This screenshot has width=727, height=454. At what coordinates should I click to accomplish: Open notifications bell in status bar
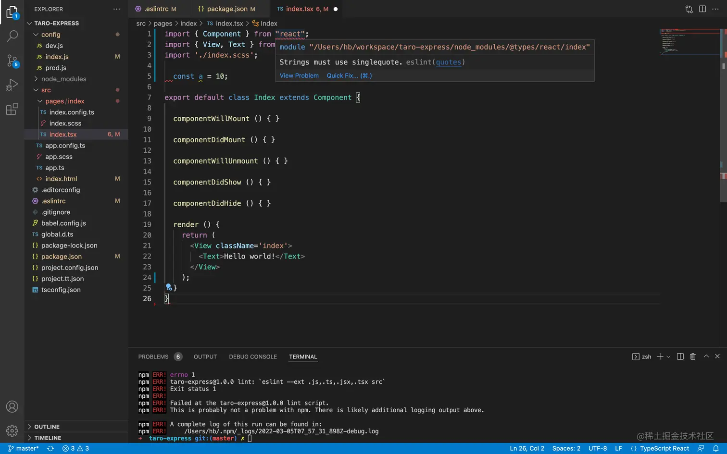(715, 448)
